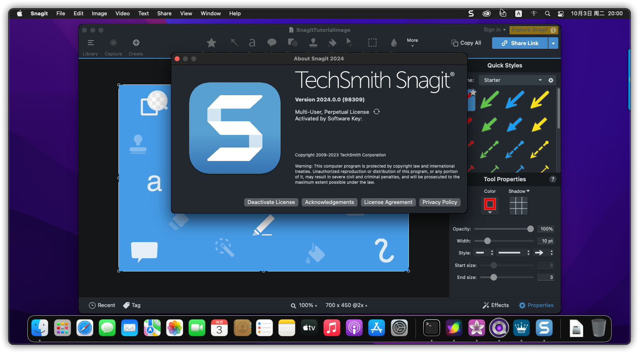Click the Opacity slider handle
The width and height of the screenshot is (639, 353).
click(531, 229)
